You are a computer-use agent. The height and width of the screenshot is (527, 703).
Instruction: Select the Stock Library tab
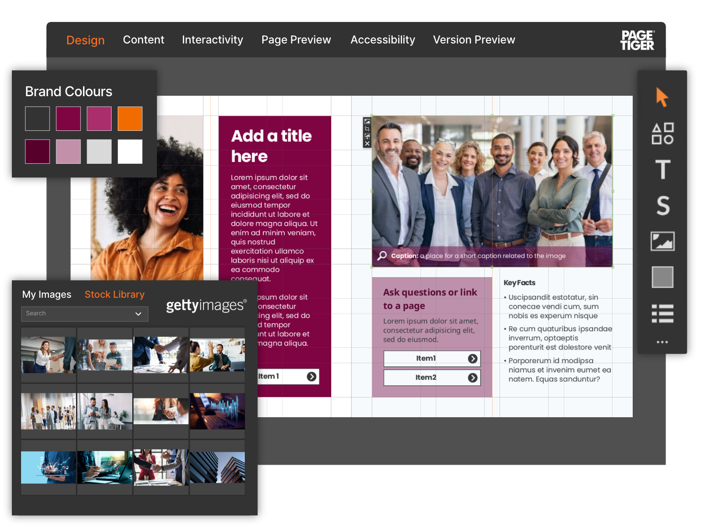pos(115,294)
